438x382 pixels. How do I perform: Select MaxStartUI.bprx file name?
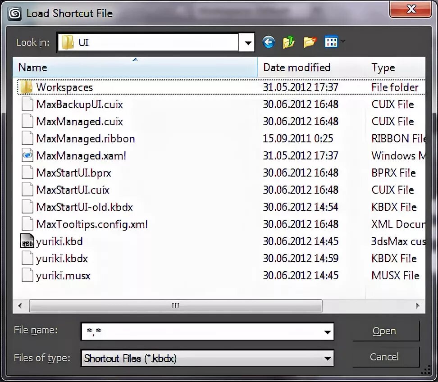coord(74,173)
